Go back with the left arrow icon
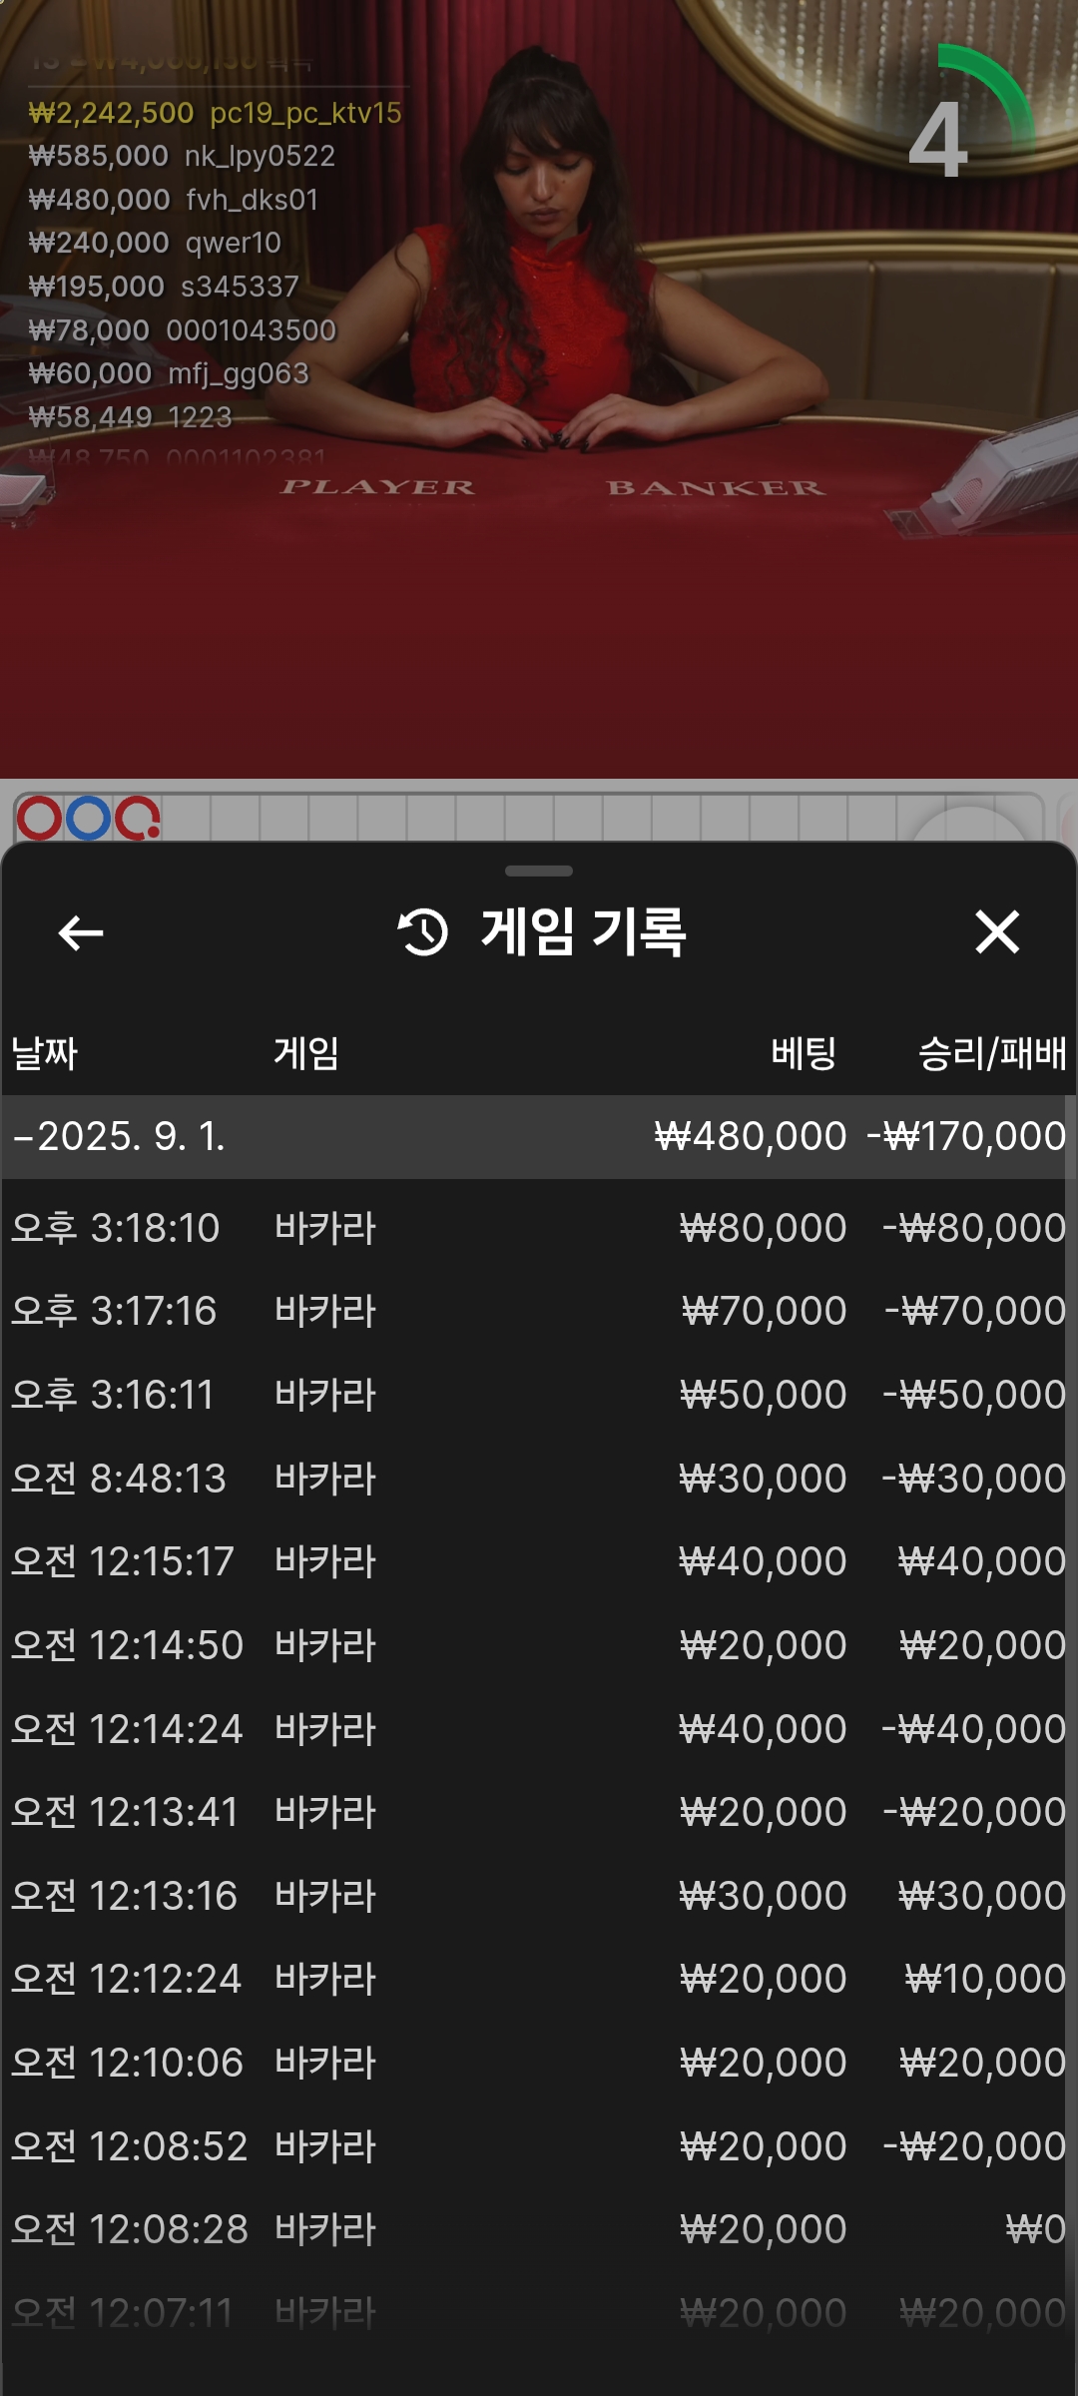This screenshot has width=1078, height=2396. [x=81, y=933]
